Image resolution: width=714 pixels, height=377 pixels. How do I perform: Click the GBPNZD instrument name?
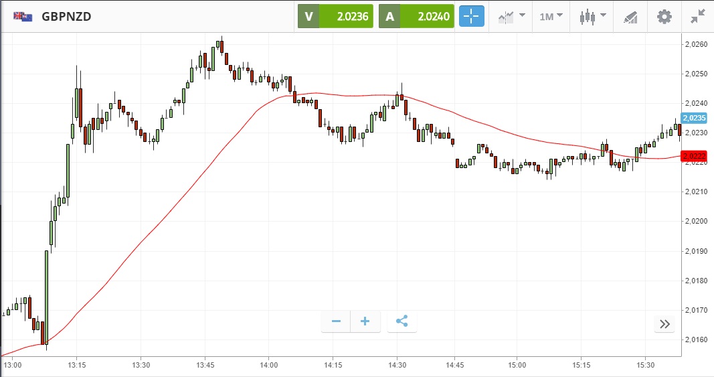click(x=66, y=17)
